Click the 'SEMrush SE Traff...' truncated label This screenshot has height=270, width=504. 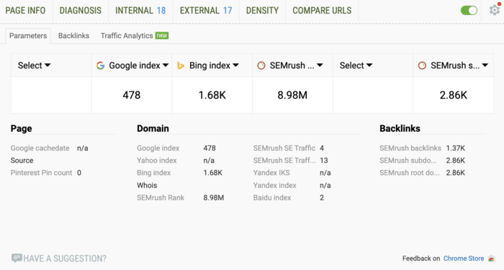pyautogui.click(x=284, y=161)
